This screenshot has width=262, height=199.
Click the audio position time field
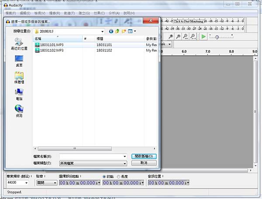coord(167,183)
